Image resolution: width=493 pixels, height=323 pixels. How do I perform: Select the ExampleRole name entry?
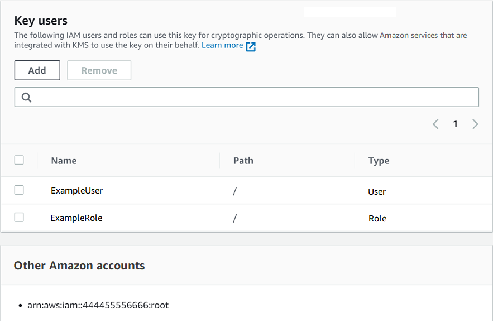76,218
